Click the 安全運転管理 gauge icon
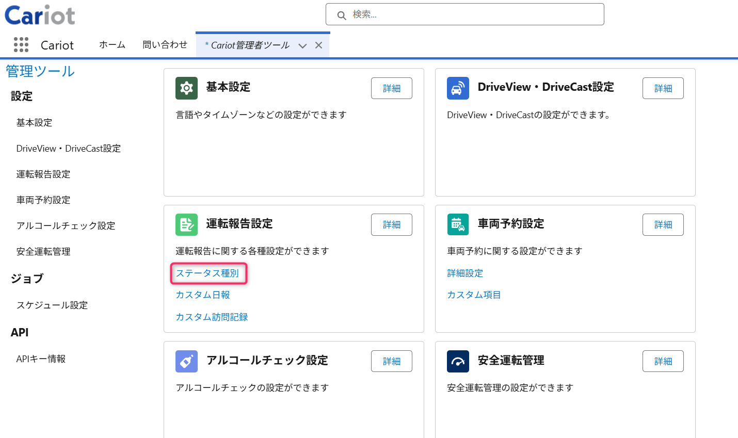The width and height of the screenshot is (738, 438). [x=458, y=361]
